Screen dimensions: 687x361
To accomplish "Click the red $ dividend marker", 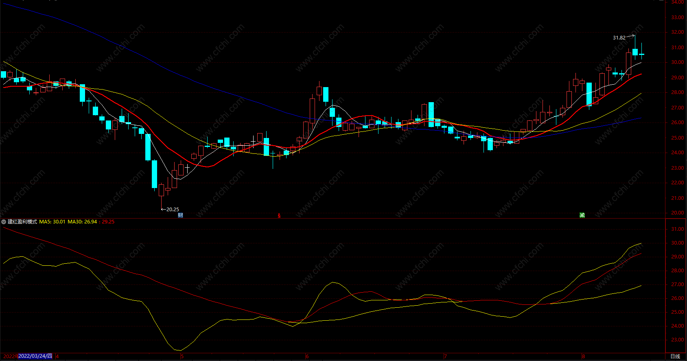I will click(x=279, y=216).
